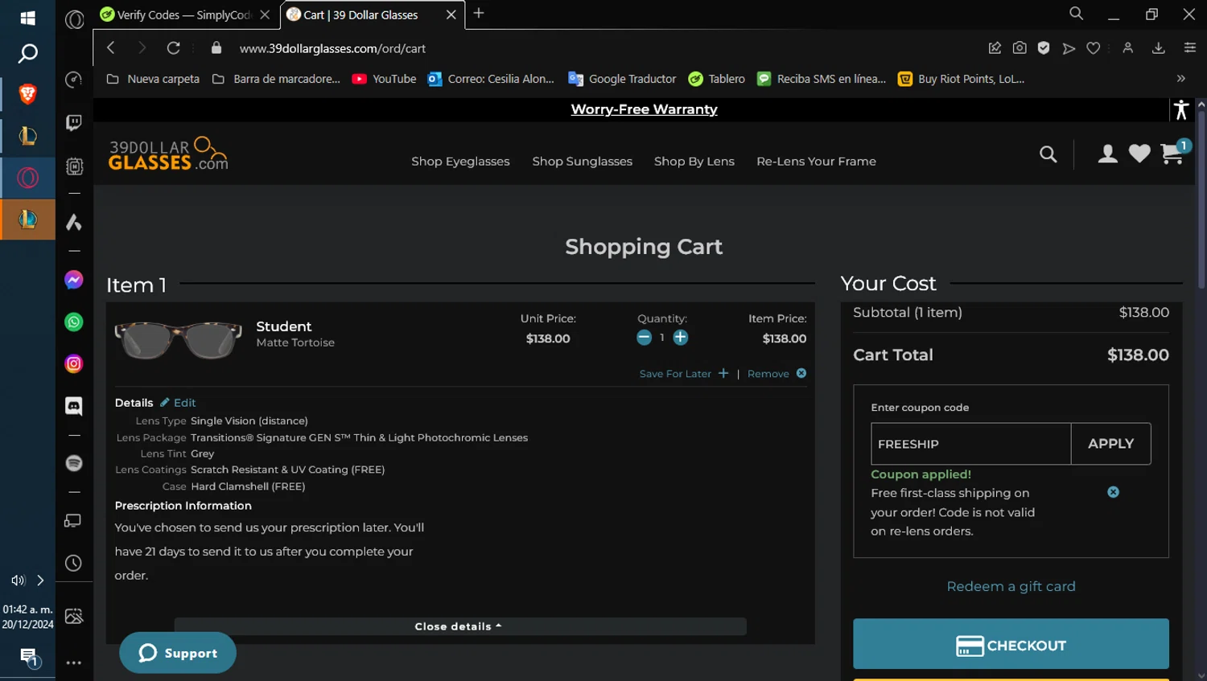Open Instagram in the sidebar
The width and height of the screenshot is (1207, 681).
click(x=74, y=364)
